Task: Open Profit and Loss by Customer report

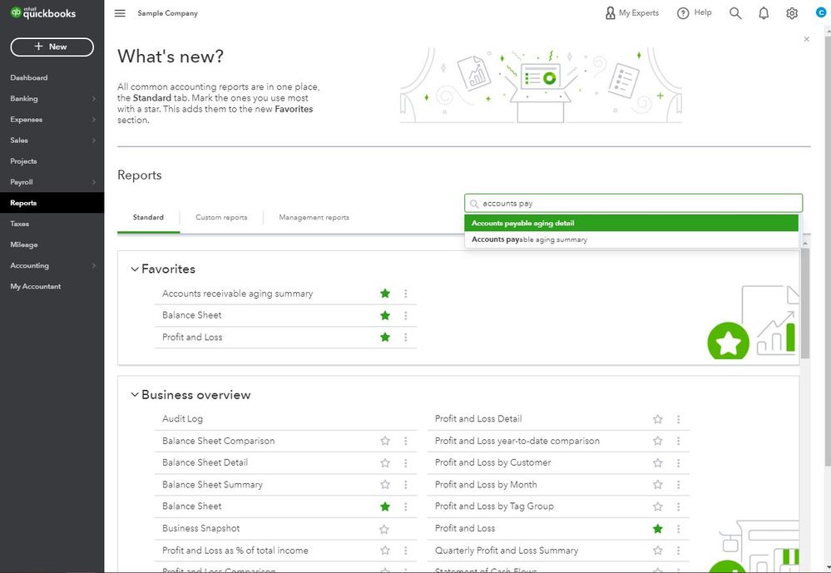Action: tap(493, 462)
